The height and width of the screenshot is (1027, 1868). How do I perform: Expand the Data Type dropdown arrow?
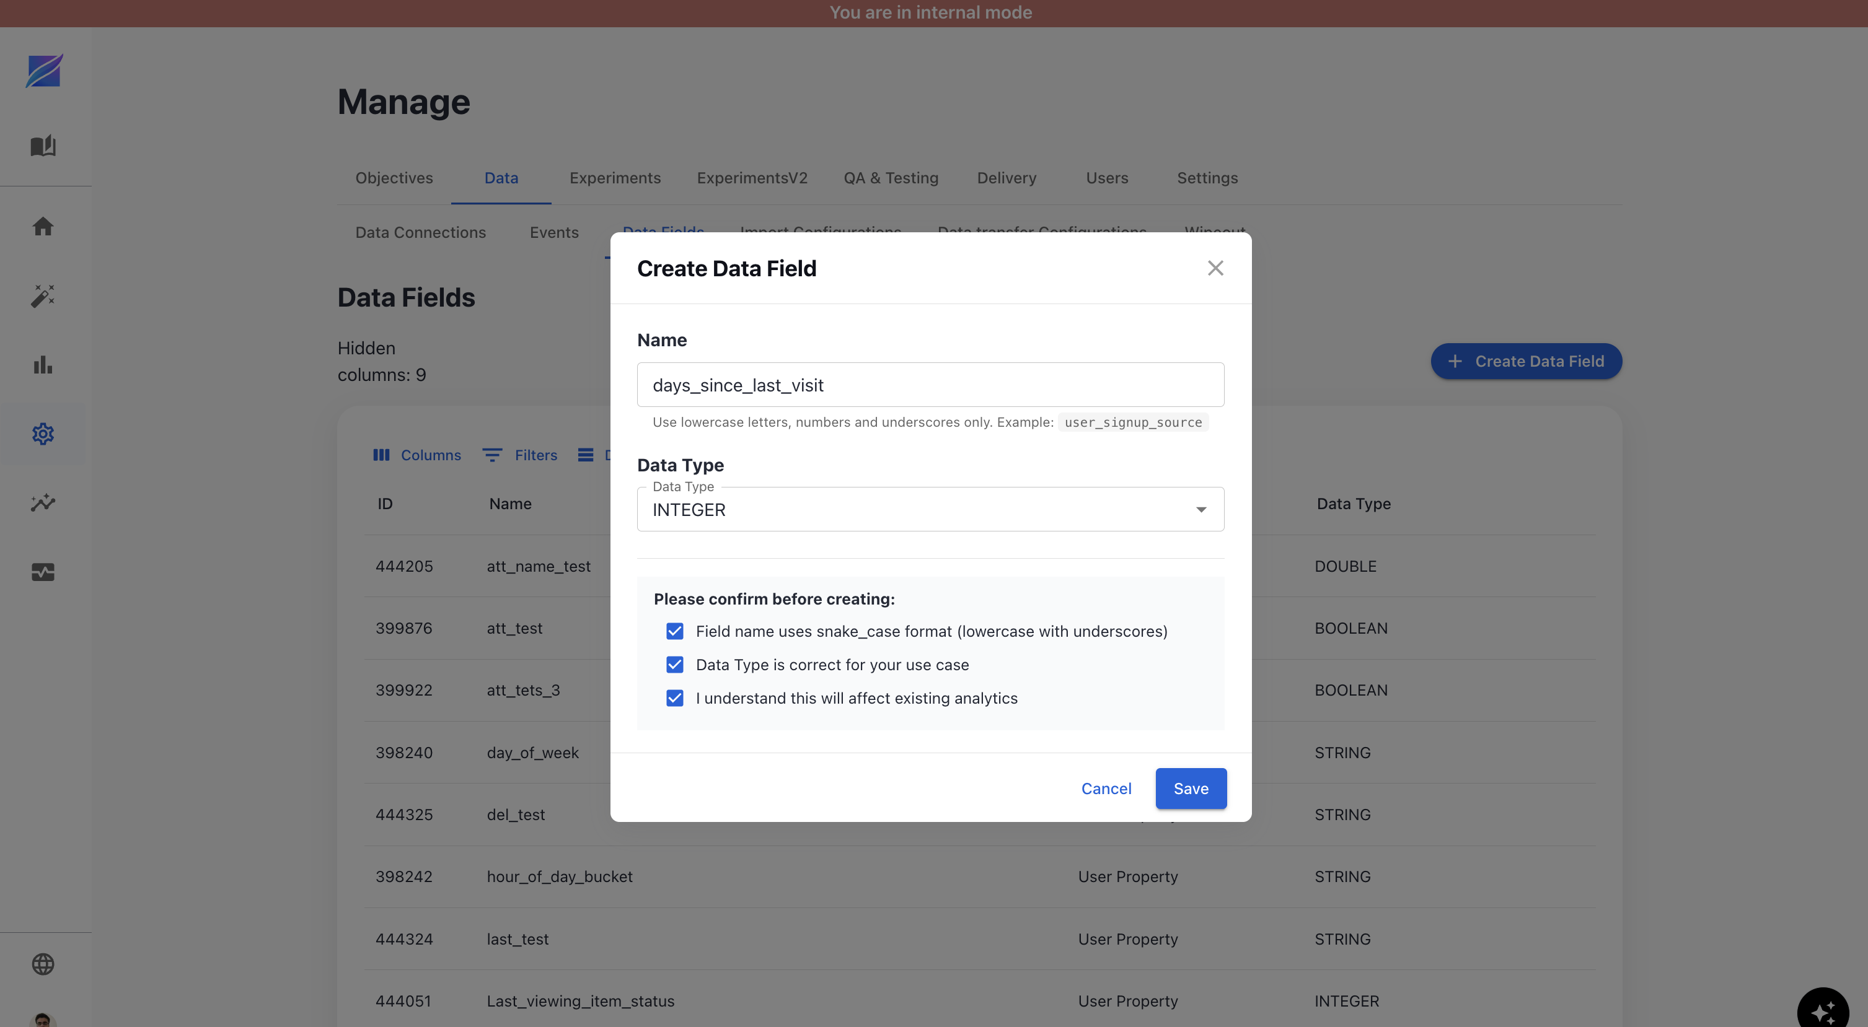coord(1201,510)
